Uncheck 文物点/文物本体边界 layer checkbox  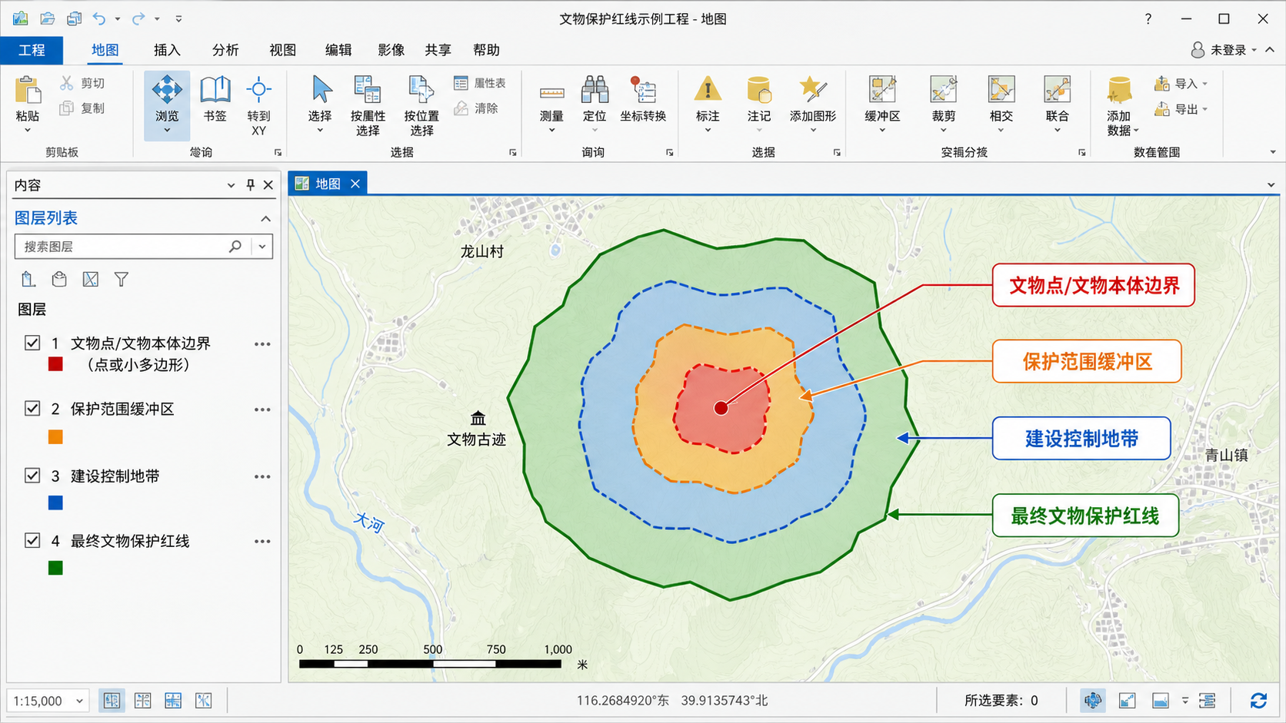(32, 343)
